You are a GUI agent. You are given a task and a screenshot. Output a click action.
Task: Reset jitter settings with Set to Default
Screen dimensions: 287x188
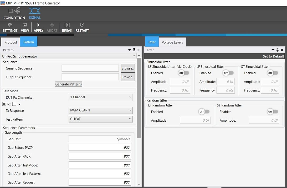[273, 56]
